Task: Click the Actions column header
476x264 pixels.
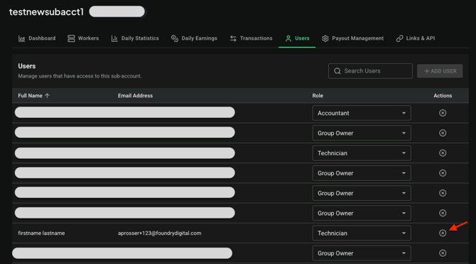Action: click(x=443, y=95)
